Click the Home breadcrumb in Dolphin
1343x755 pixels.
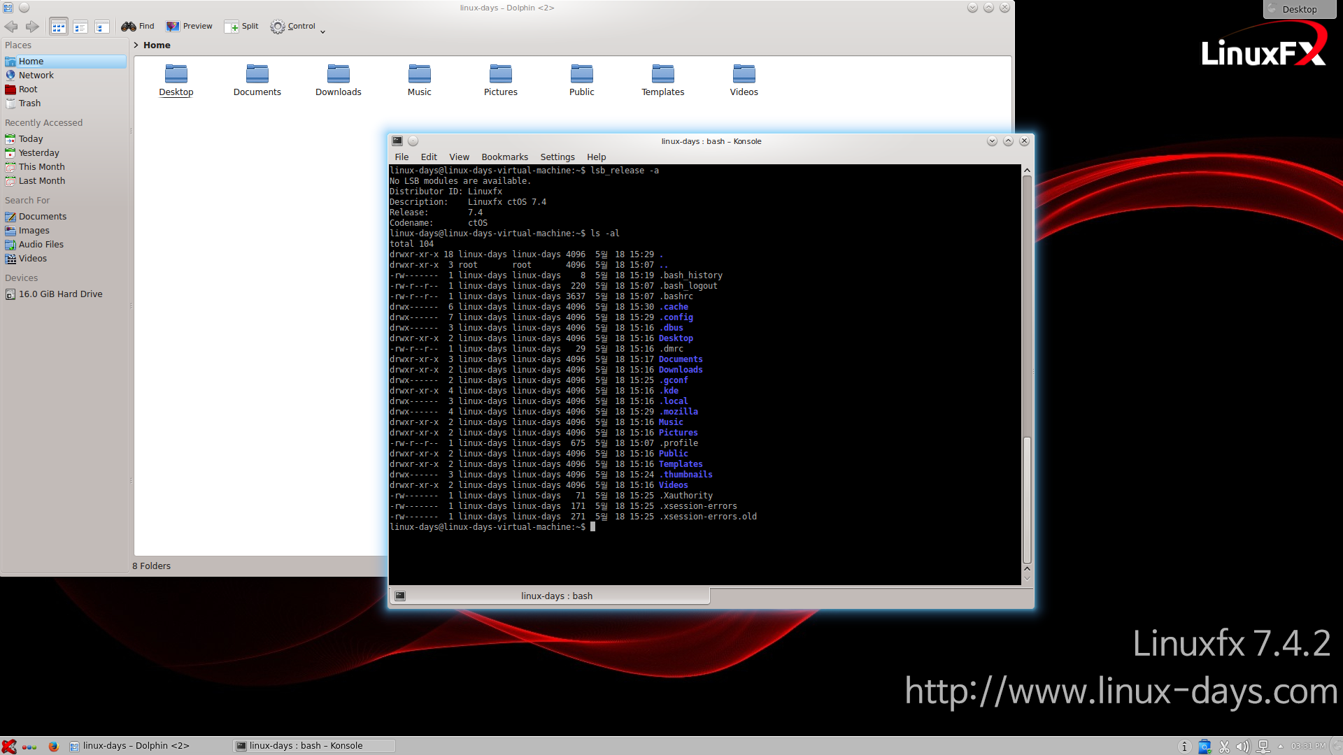157,45
